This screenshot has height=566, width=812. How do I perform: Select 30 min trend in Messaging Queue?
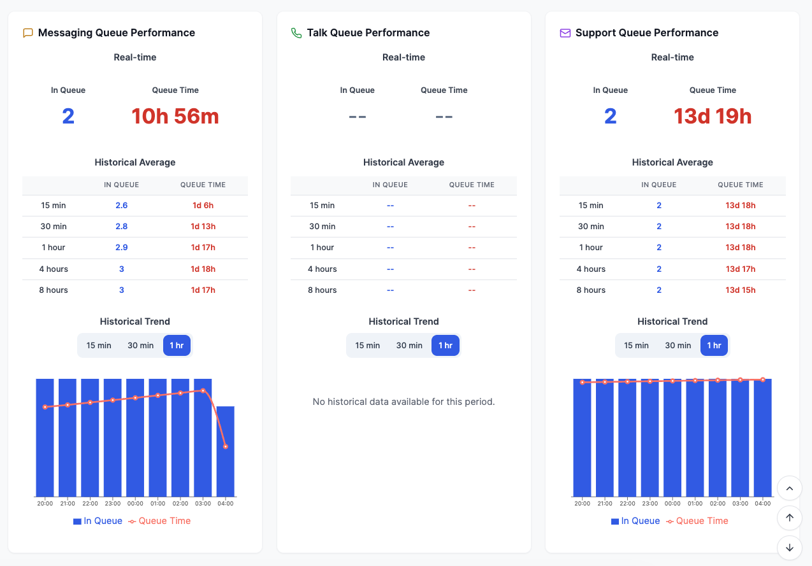[140, 345]
